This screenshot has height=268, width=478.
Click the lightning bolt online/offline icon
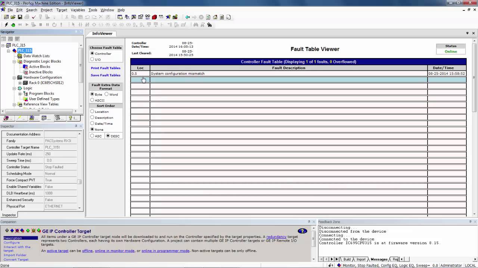pyautogui.click(x=6, y=25)
